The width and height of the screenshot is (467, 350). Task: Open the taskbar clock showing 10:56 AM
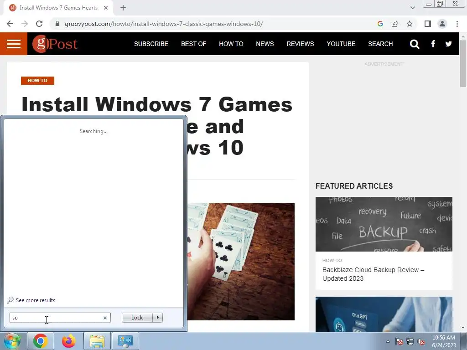444,341
